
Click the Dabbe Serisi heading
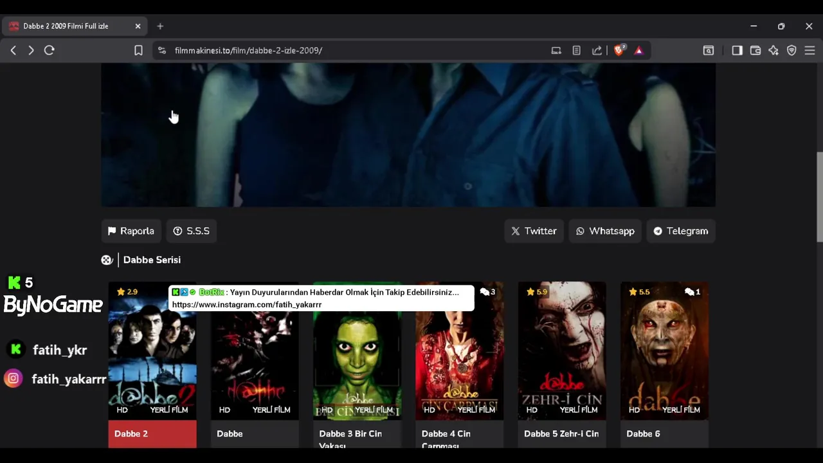tap(152, 260)
